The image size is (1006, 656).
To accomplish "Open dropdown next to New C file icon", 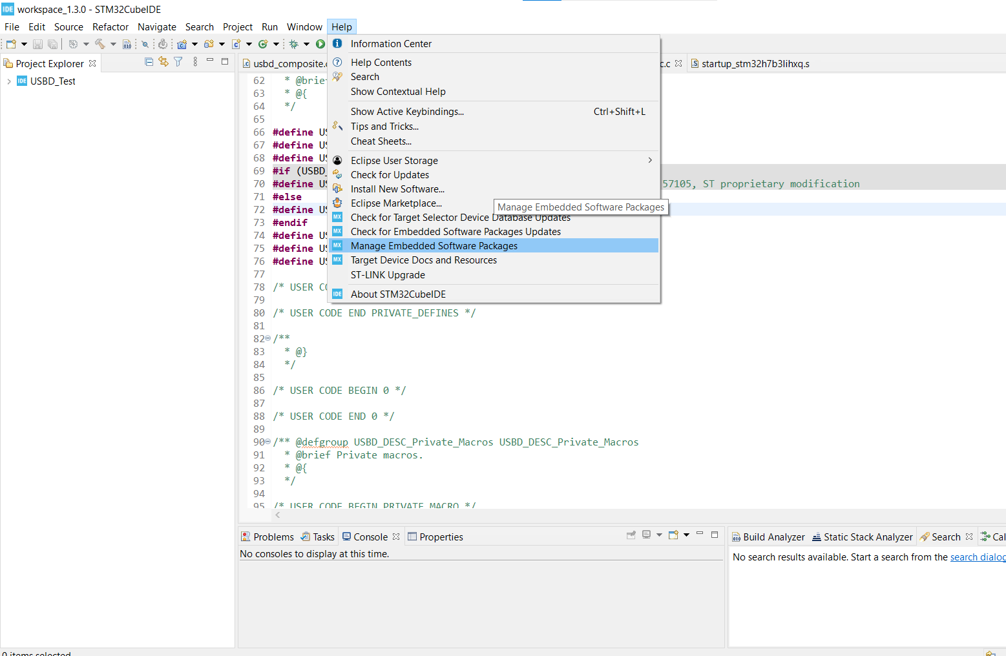I will 249,44.
